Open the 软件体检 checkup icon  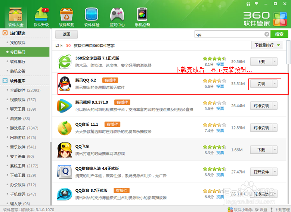point(92,17)
